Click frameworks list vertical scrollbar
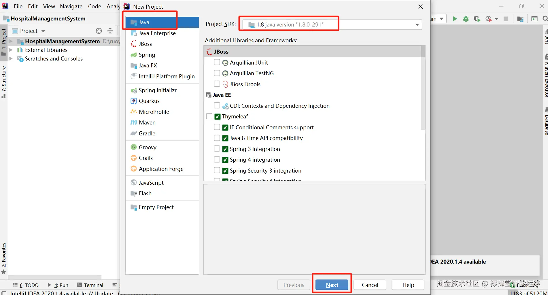The width and height of the screenshot is (548, 295). tap(423, 88)
